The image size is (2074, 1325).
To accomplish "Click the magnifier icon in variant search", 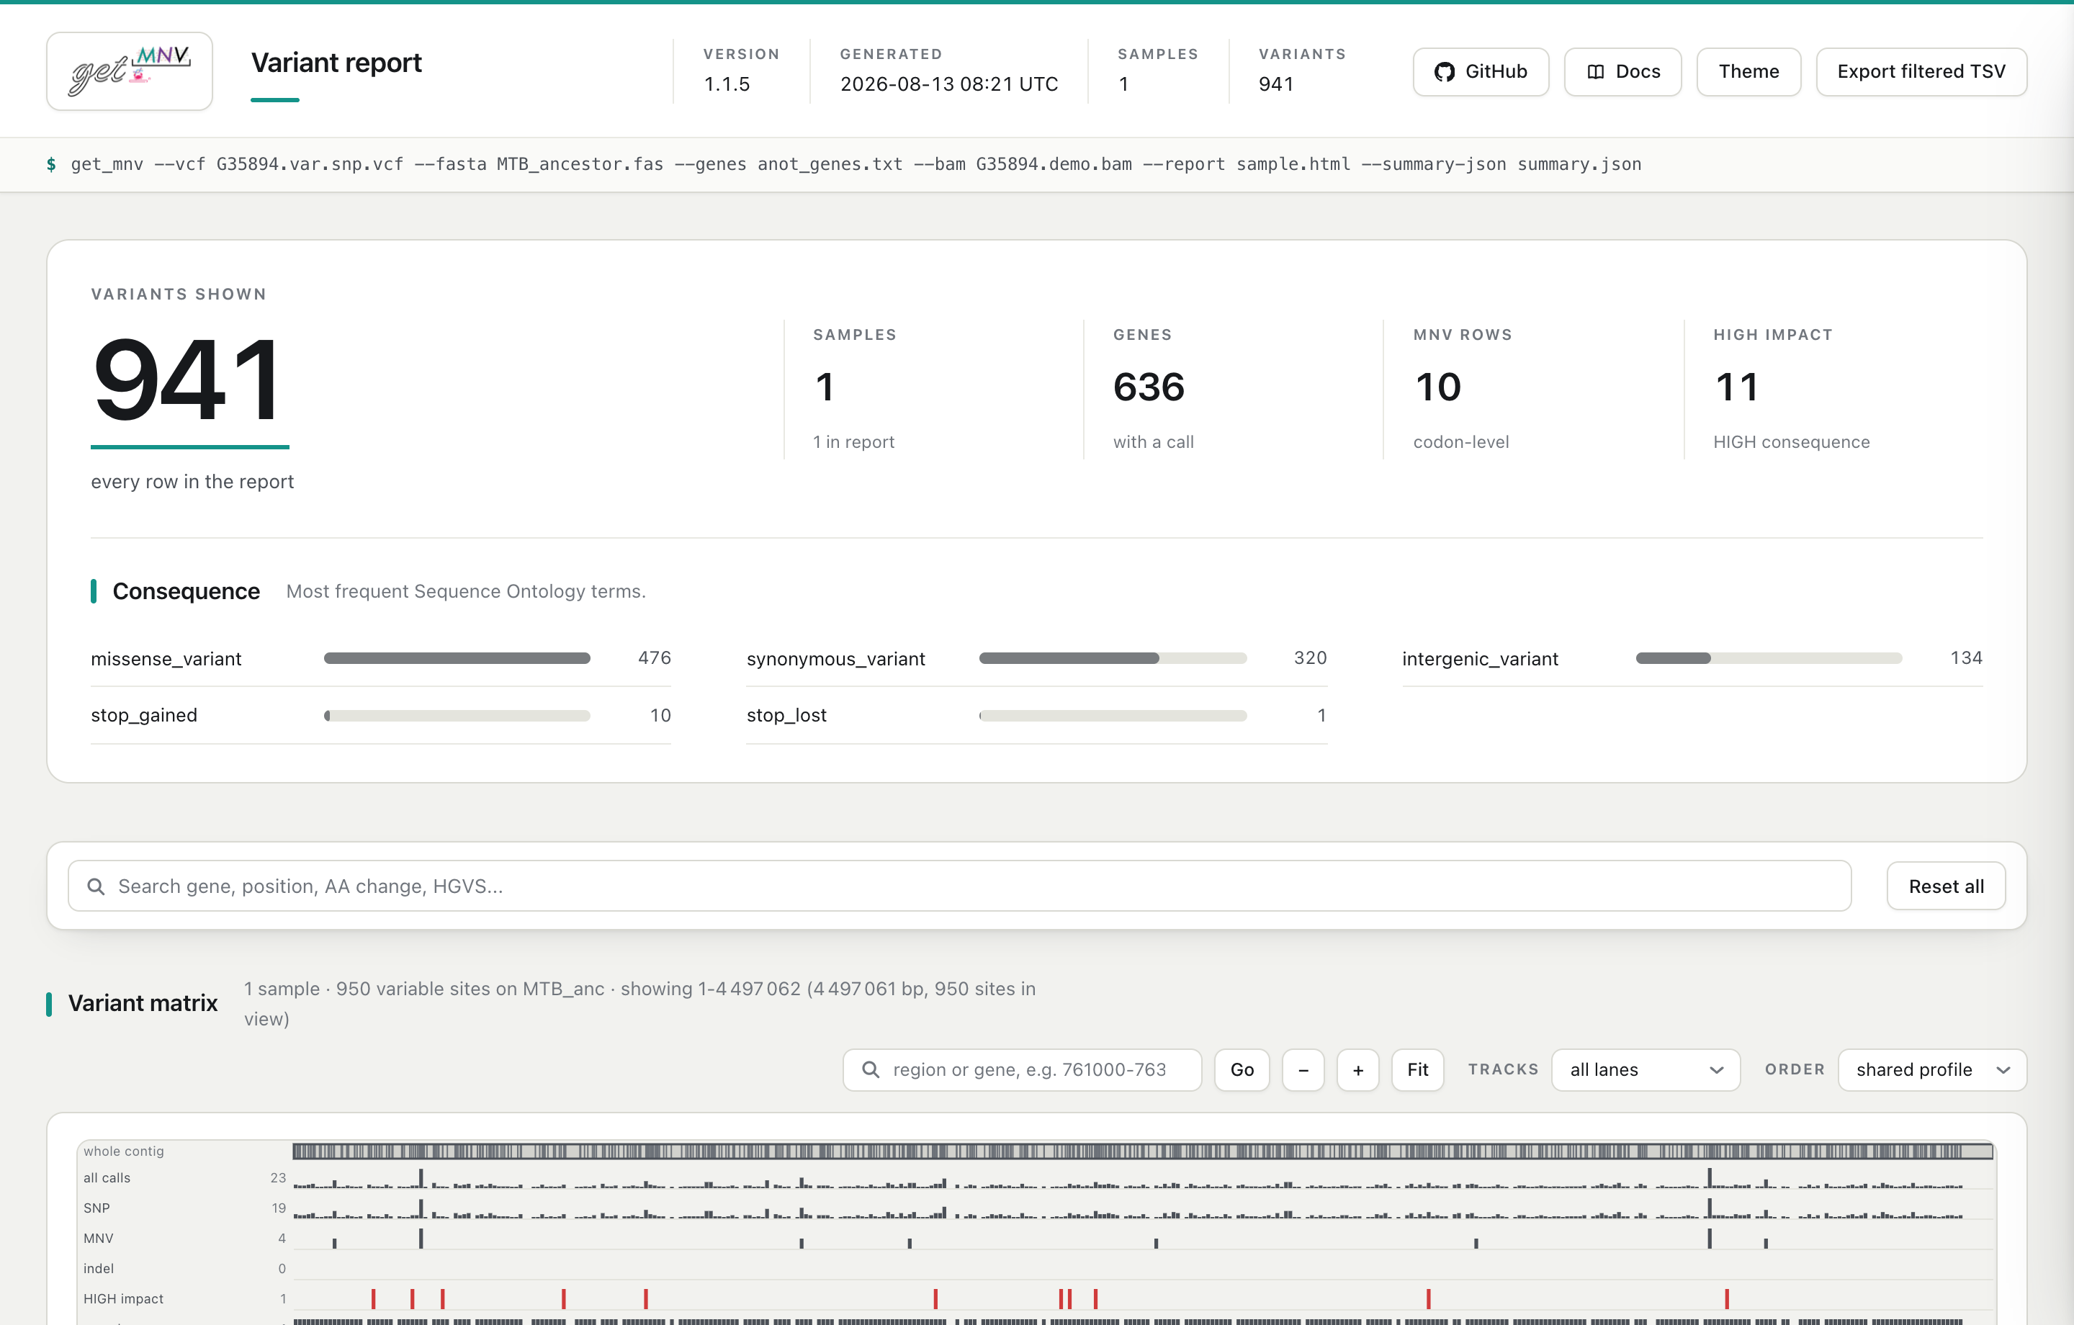I will click(x=96, y=886).
